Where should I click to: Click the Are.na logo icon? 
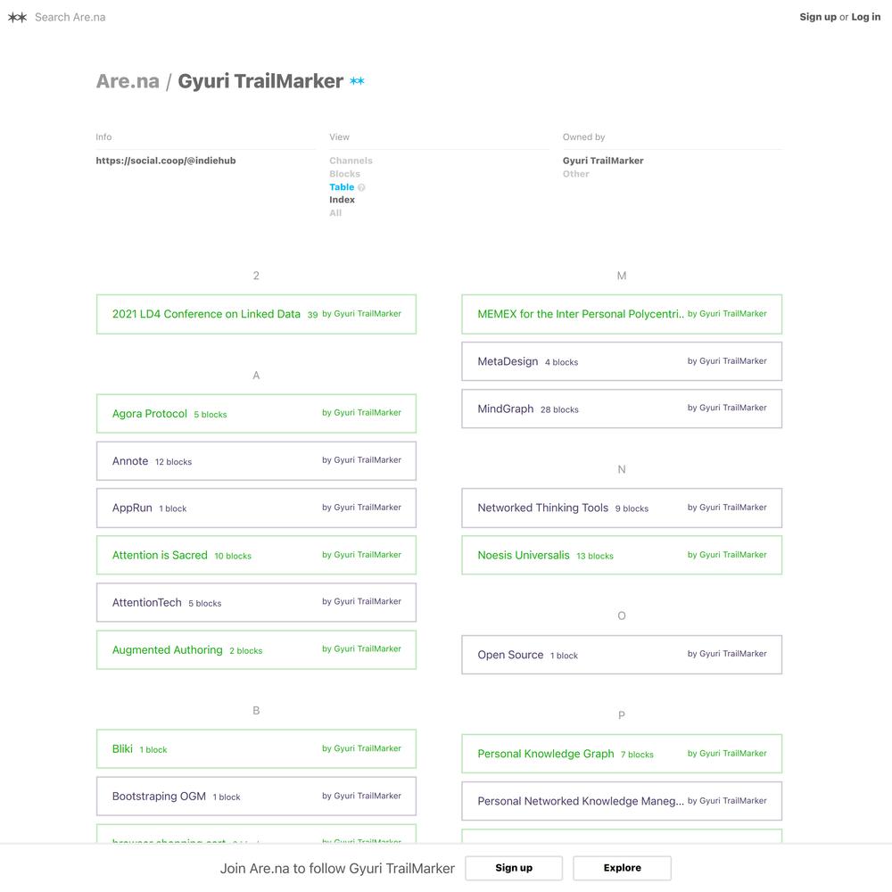(17, 17)
